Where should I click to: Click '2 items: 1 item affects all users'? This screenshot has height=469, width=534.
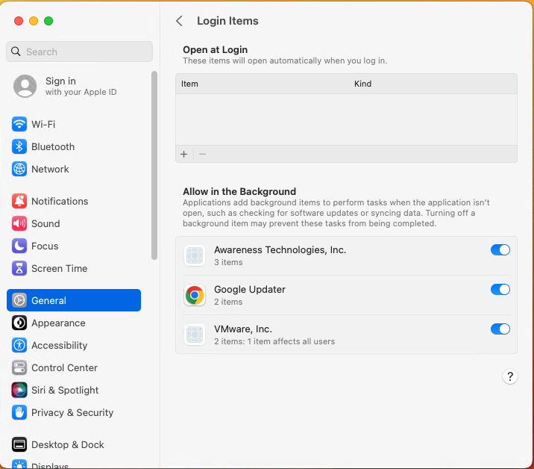pos(274,341)
